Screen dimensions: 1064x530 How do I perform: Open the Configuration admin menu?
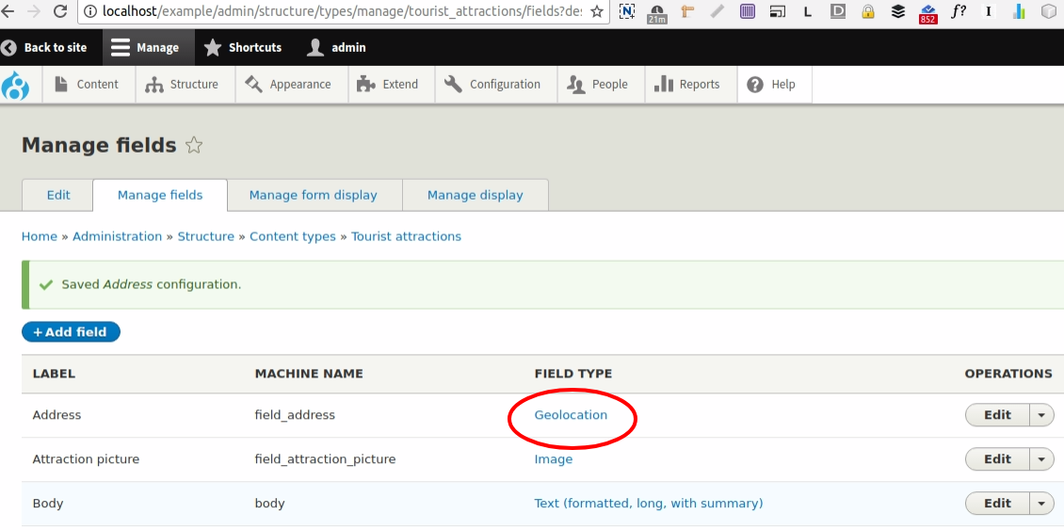[x=493, y=85]
